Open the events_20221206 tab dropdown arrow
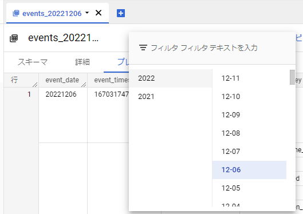This screenshot has height=214, width=303. pyautogui.click(x=87, y=13)
